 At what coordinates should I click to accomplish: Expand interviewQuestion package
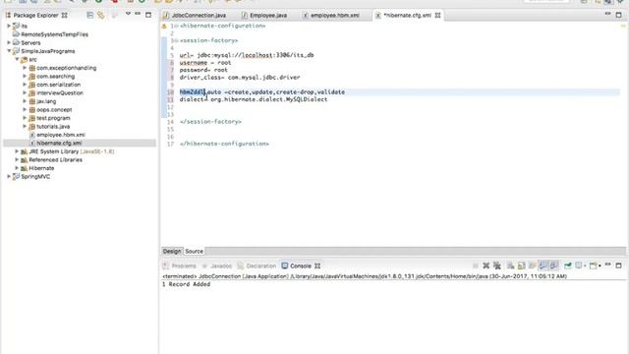click(25, 92)
